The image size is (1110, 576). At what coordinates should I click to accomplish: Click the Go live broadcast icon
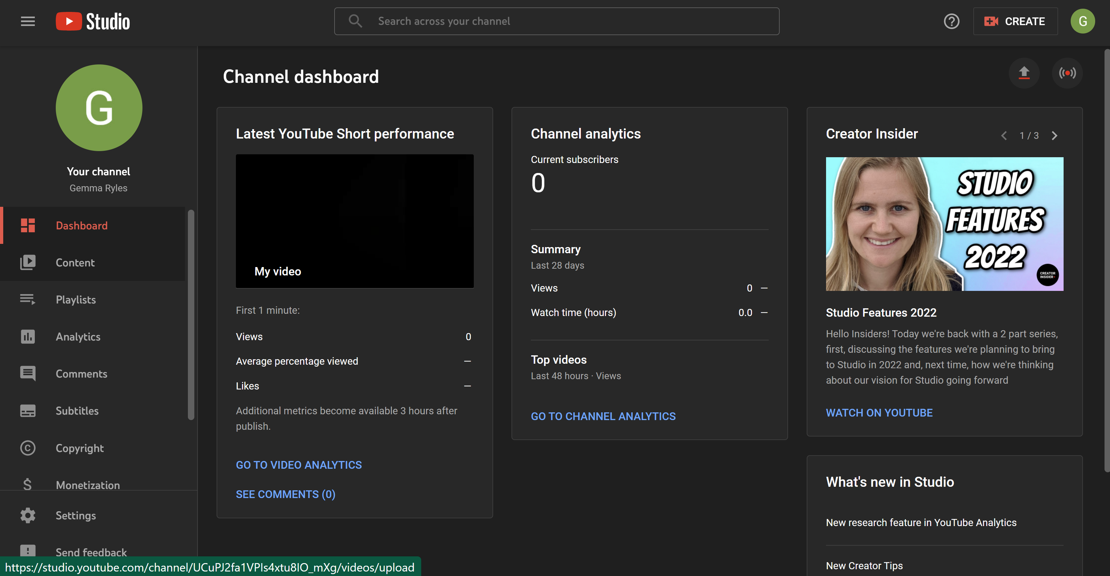point(1067,73)
